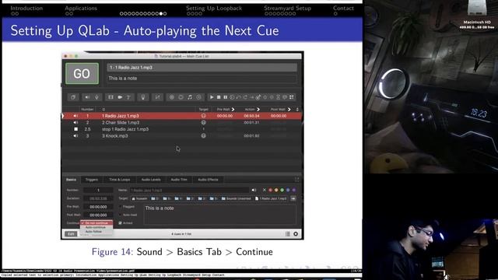Add a Pause cue from the toolbar
Screen dimensions: 498x280
(225, 97)
